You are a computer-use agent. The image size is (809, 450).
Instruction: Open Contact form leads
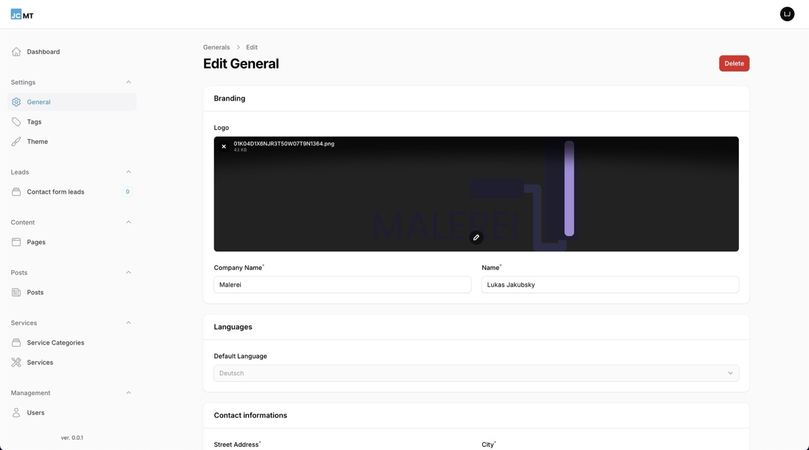click(56, 191)
